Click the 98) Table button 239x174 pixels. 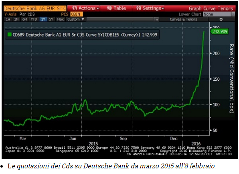pyautogui.click(x=116, y=8)
